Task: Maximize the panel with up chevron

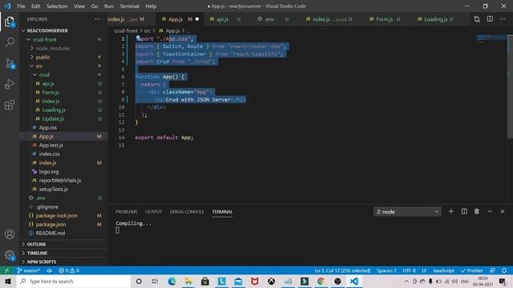Action: pos(490,211)
